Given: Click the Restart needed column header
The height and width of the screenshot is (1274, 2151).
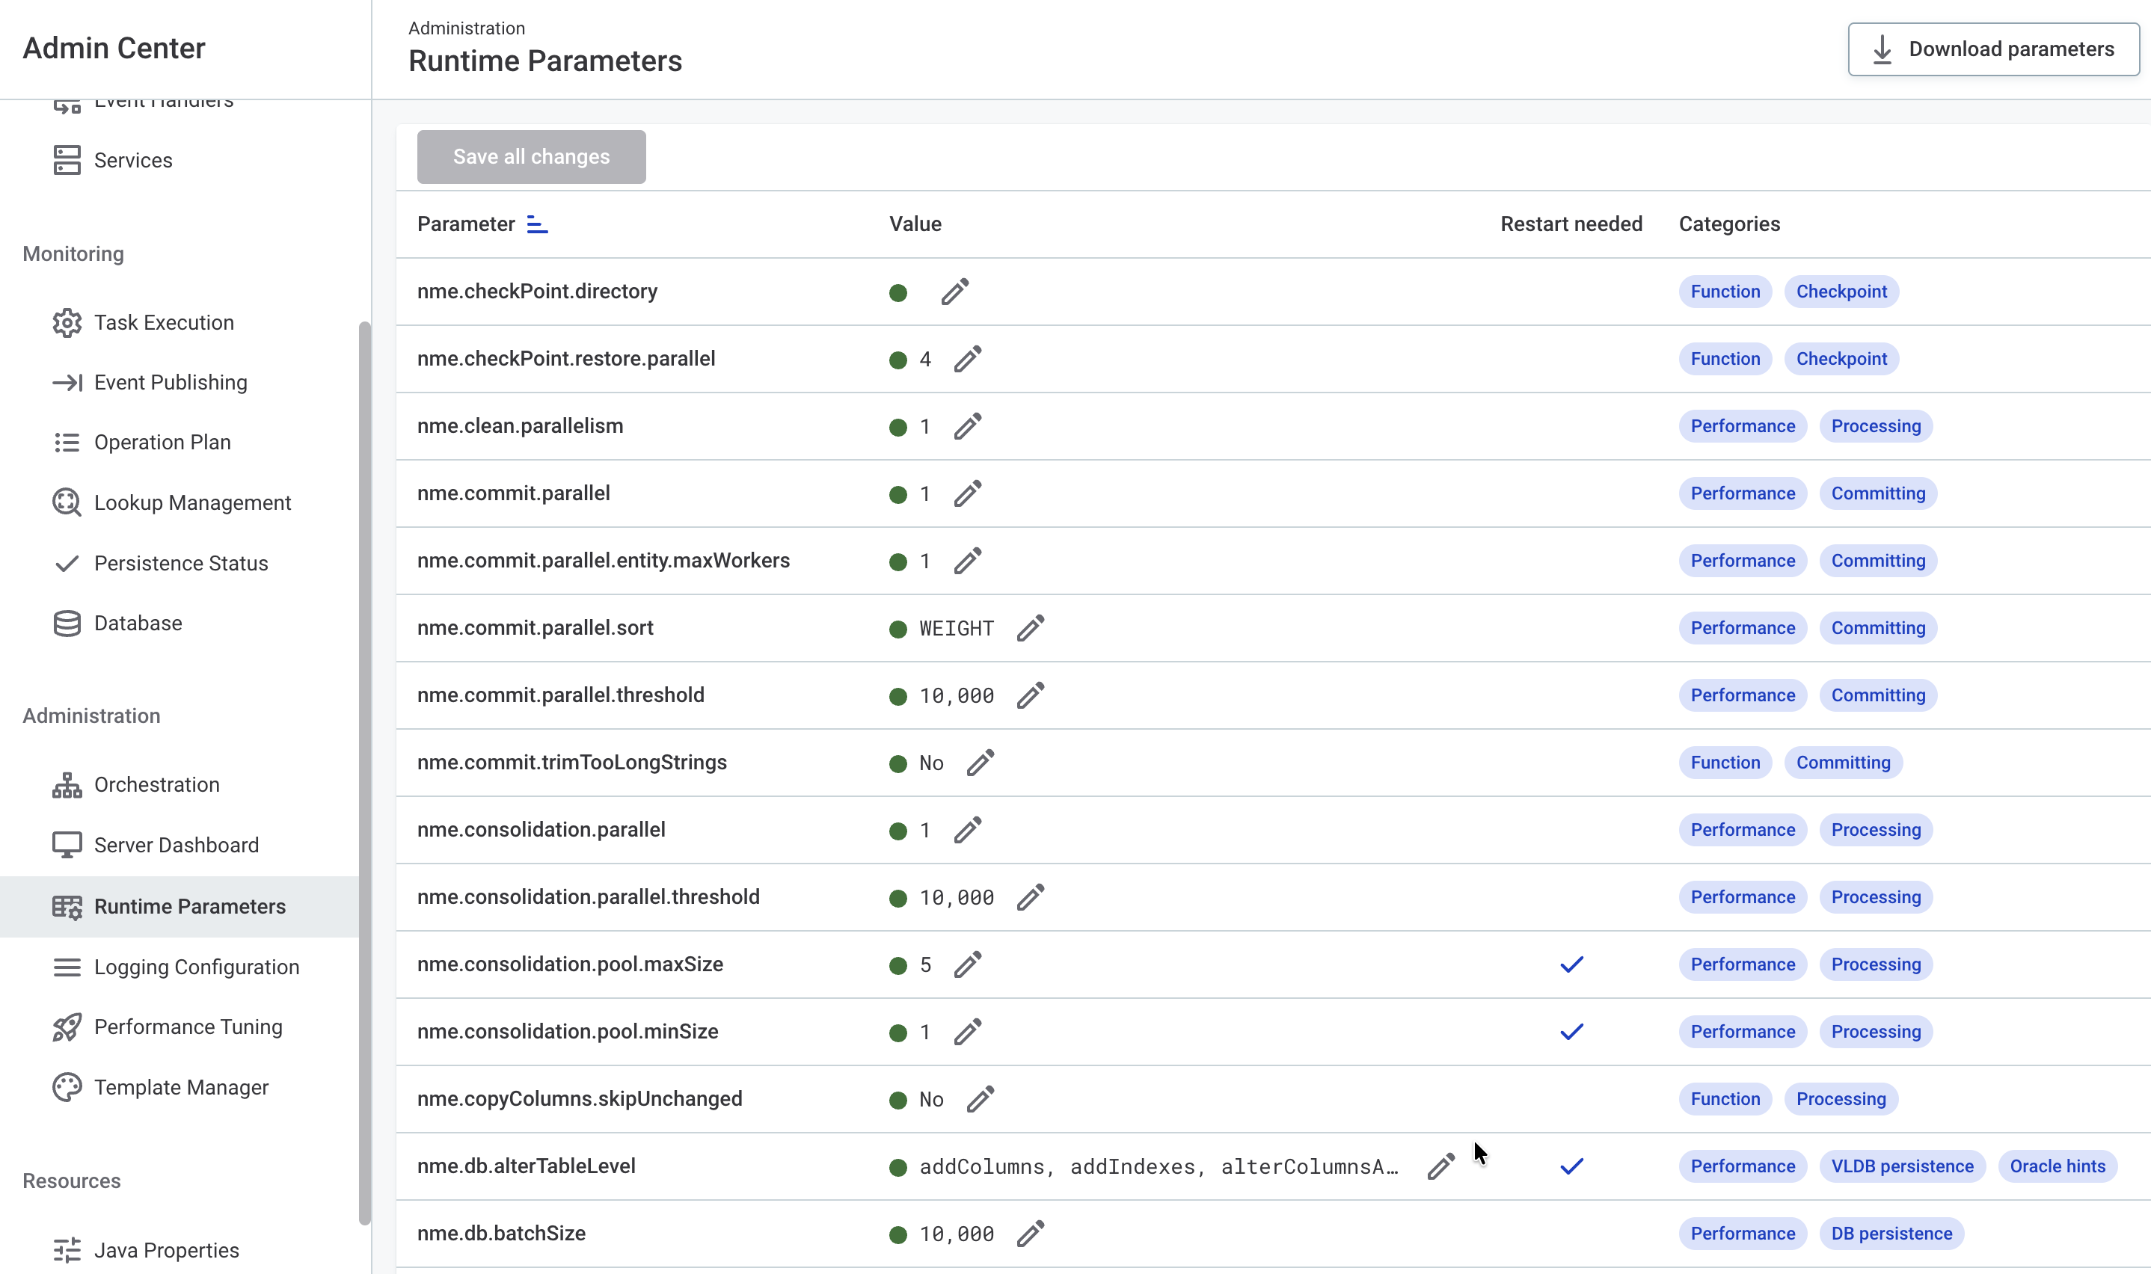Looking at the screenshot, I should 1571,225.
